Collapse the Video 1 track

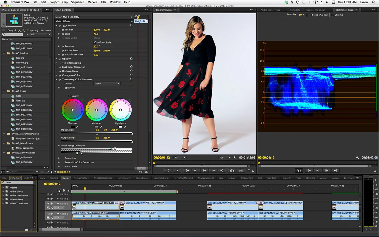coord(58,204)
